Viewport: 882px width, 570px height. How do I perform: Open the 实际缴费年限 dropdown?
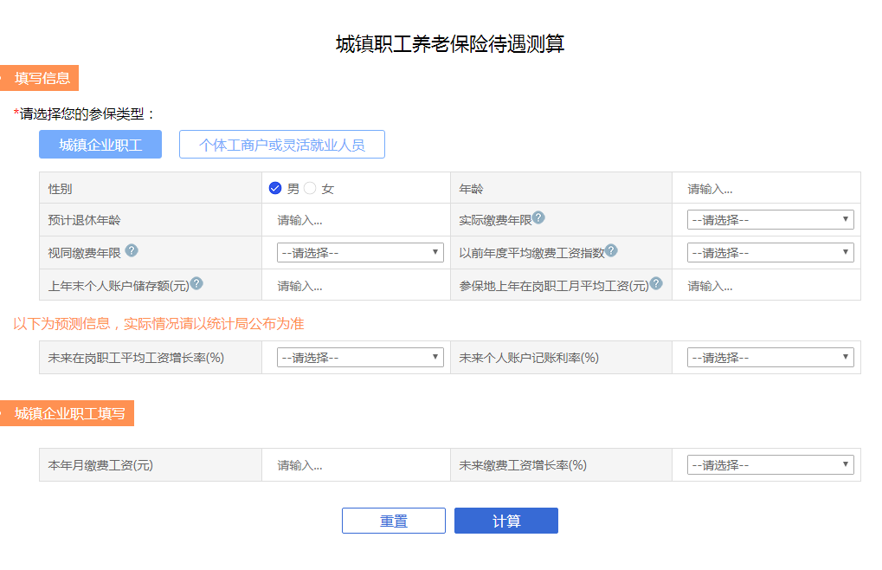[x=770, y=219]
